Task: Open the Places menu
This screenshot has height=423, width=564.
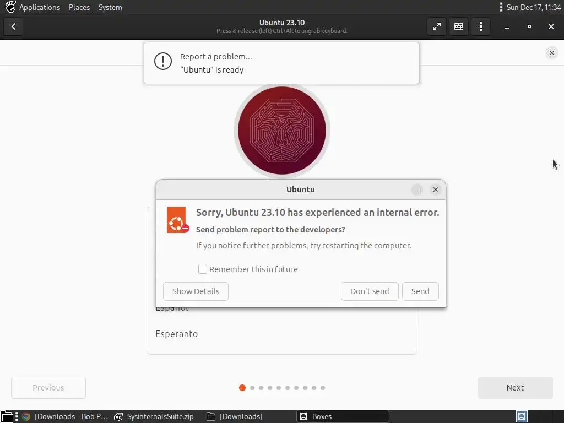Action: [79, 7]
